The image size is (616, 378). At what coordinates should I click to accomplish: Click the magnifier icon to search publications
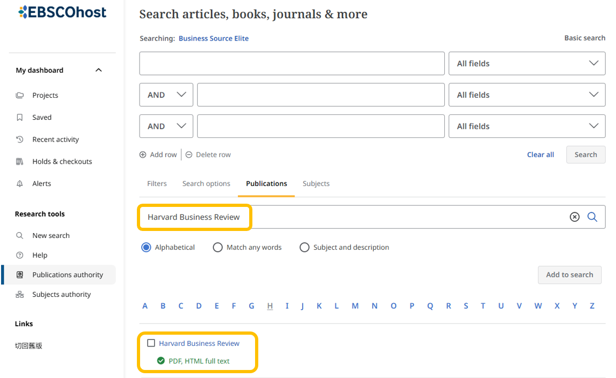coord(592,217)
